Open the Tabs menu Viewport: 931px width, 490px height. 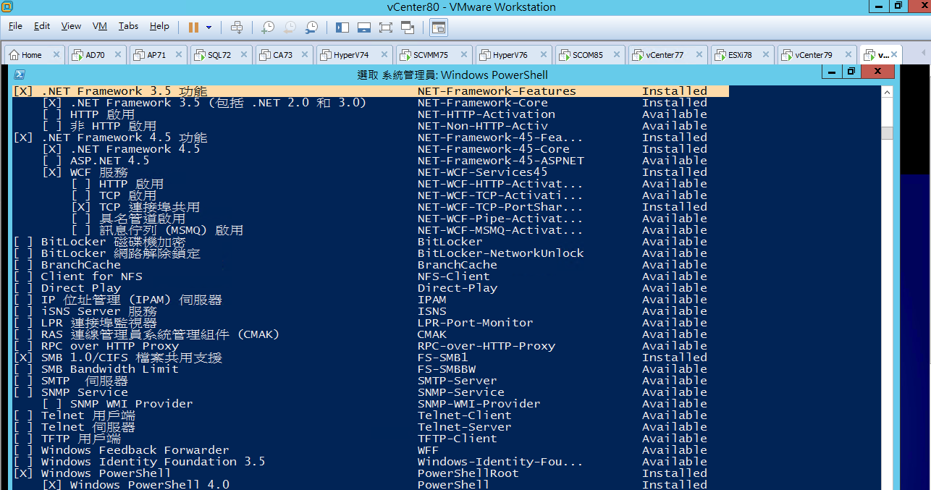[x=128, y=26]
